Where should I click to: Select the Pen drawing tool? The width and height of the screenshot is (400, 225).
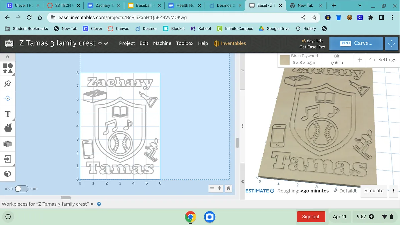tap(8, 83)
